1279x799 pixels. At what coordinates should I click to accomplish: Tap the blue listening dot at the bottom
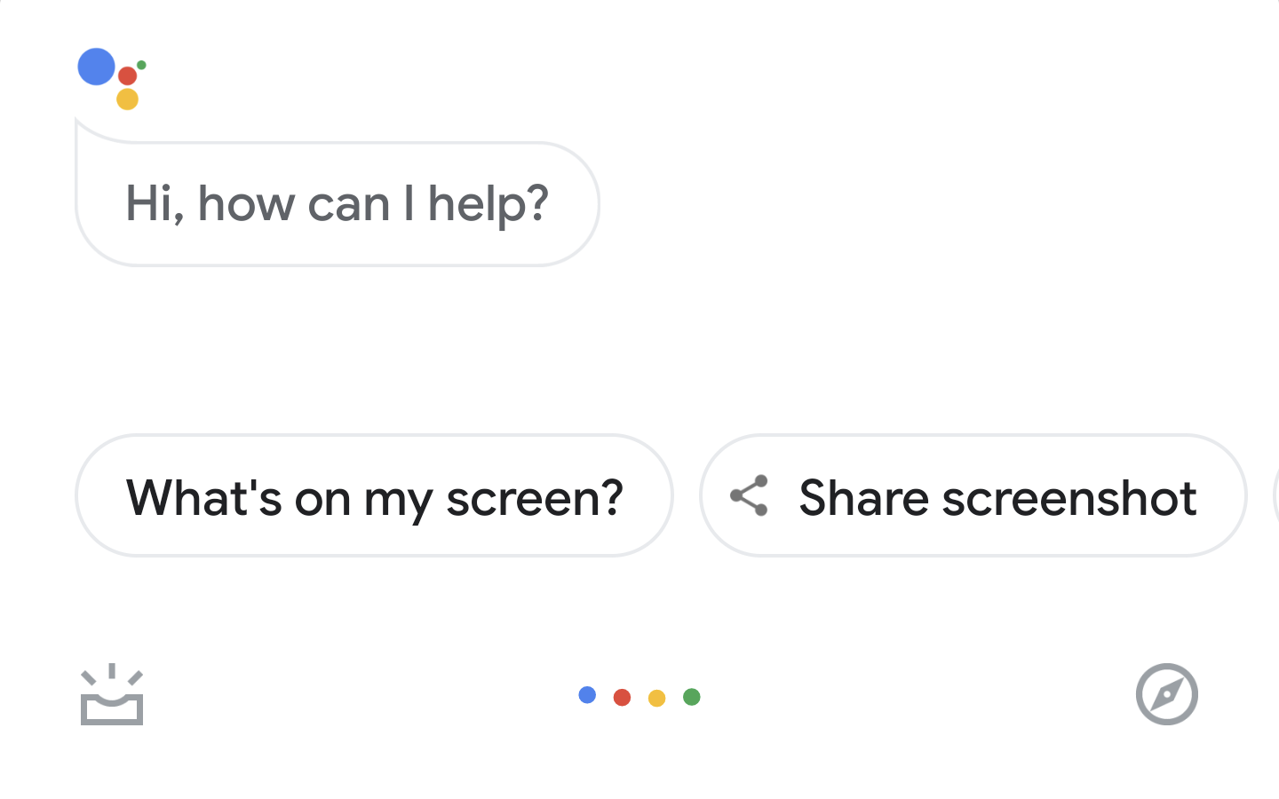[587, 695]
